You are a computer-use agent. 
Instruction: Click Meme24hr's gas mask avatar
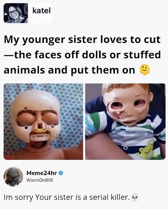[x=13, y=177]
